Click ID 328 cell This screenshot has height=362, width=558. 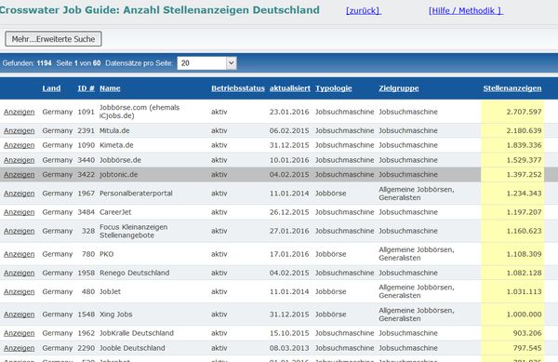[88, 231]
